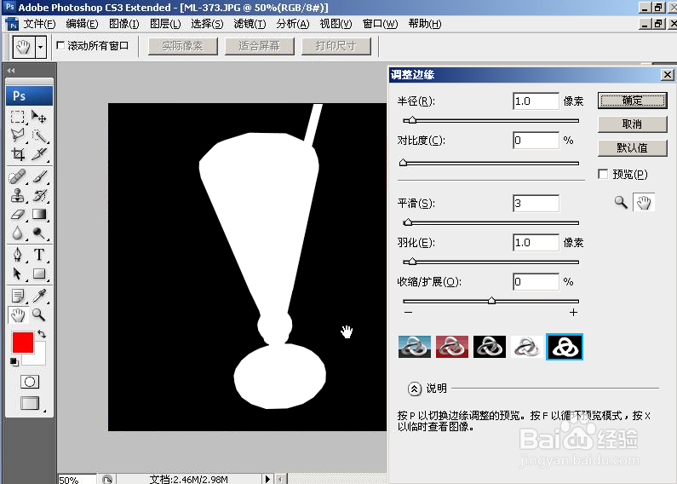677x484 pixels.
Task: Open the Select menu
Action: (x=207, y=24)
